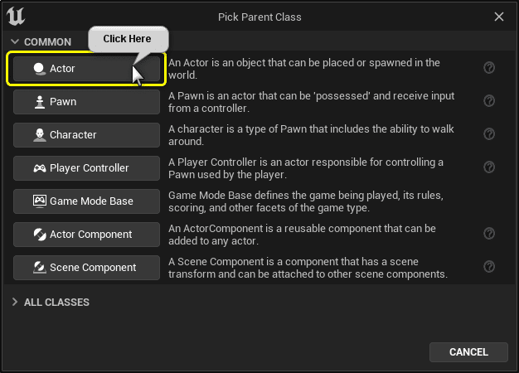Screen dimensions: 519x373
Task: Click the Game Mode Base icon
Action: tap(39, 201)
